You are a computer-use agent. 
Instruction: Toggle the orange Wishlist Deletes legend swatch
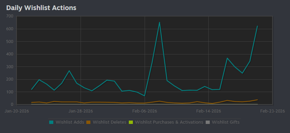[x=88, y=122]
